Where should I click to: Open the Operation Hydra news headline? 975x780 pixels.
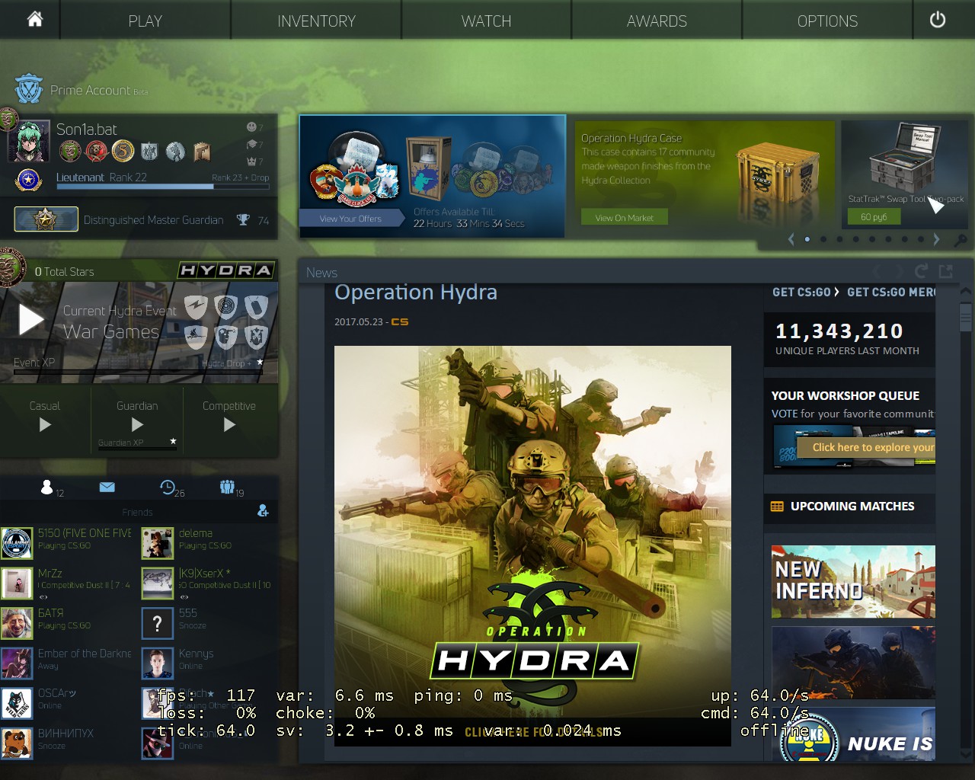[x=416, y=292]
